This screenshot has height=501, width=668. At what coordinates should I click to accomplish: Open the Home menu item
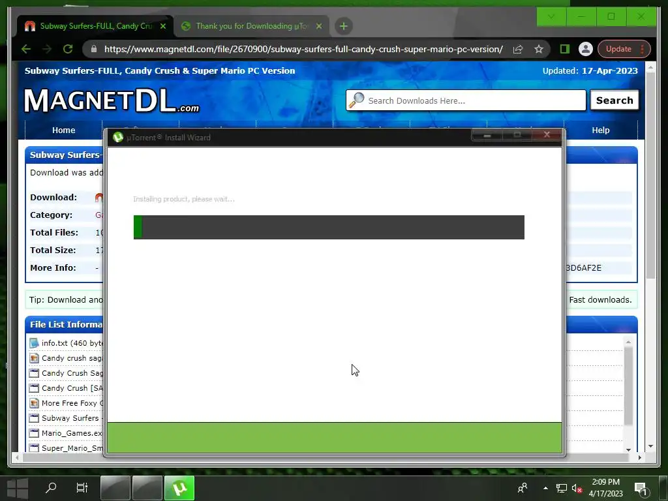pyautogui.click(x=63, y=130)
